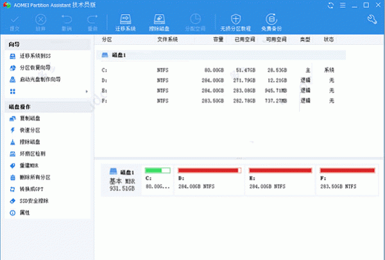This screenshot has height=260, width=385.
Task: Sort by the 容量 column header
Action: [218, 40]
